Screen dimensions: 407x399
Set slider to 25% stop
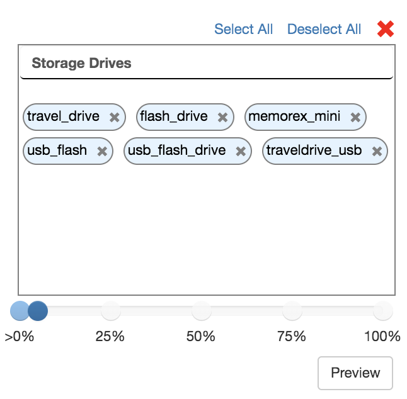pos(110,310)
